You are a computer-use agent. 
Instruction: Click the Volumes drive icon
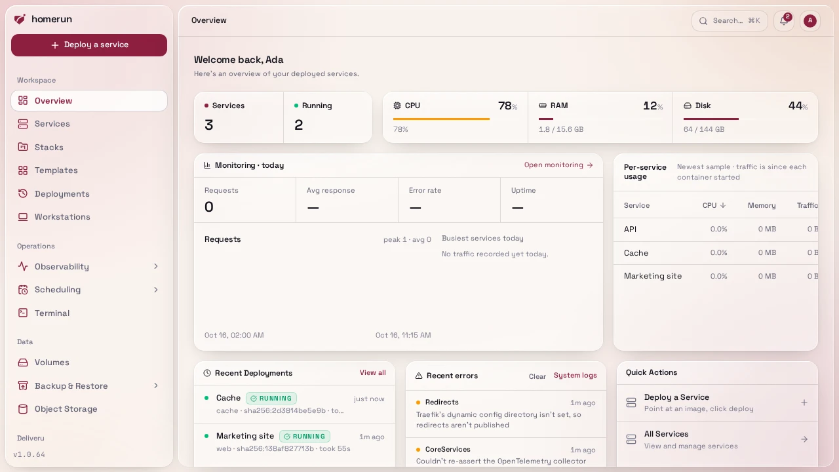pos(23,363)
